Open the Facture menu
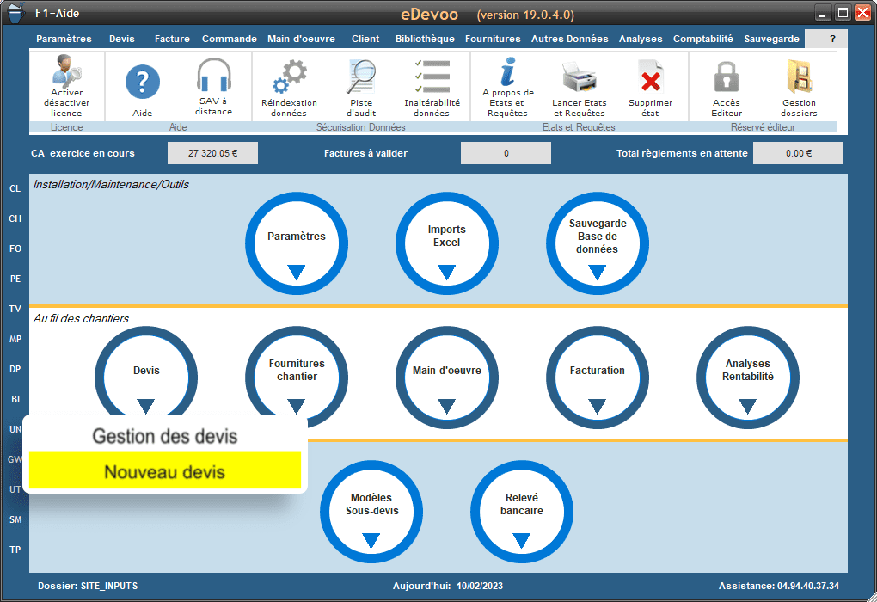Viewport: 877px width, 602px height. (172, 39)
